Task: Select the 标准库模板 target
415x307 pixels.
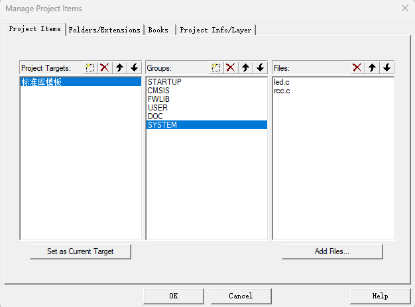Action: coord(81,82)
